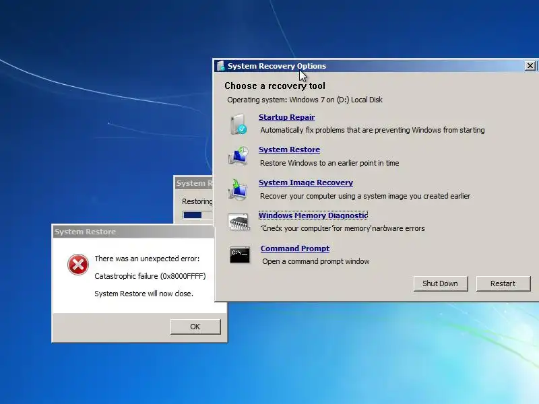Click "Check your computer for memory hardware errors" text
This screenshot has width=539, height=404.
tap(343, 228)
